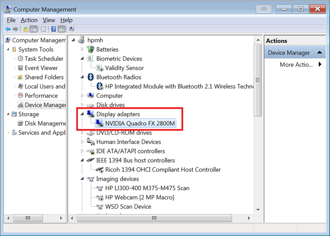Click the device list scroll down arrow
330x236 pixels.
[x=258, y=210]
